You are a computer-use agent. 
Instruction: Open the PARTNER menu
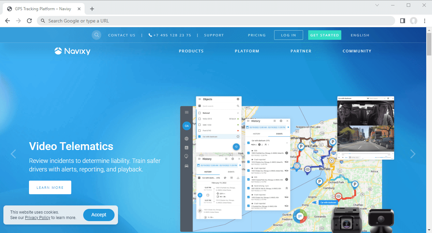click(x=301, y=51)
